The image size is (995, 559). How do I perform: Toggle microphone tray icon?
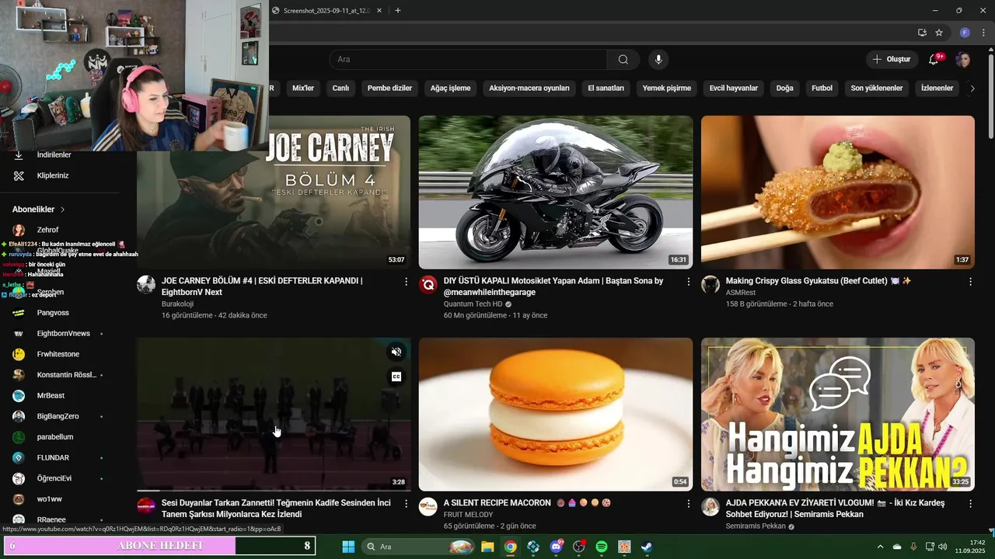coord(913,547)
